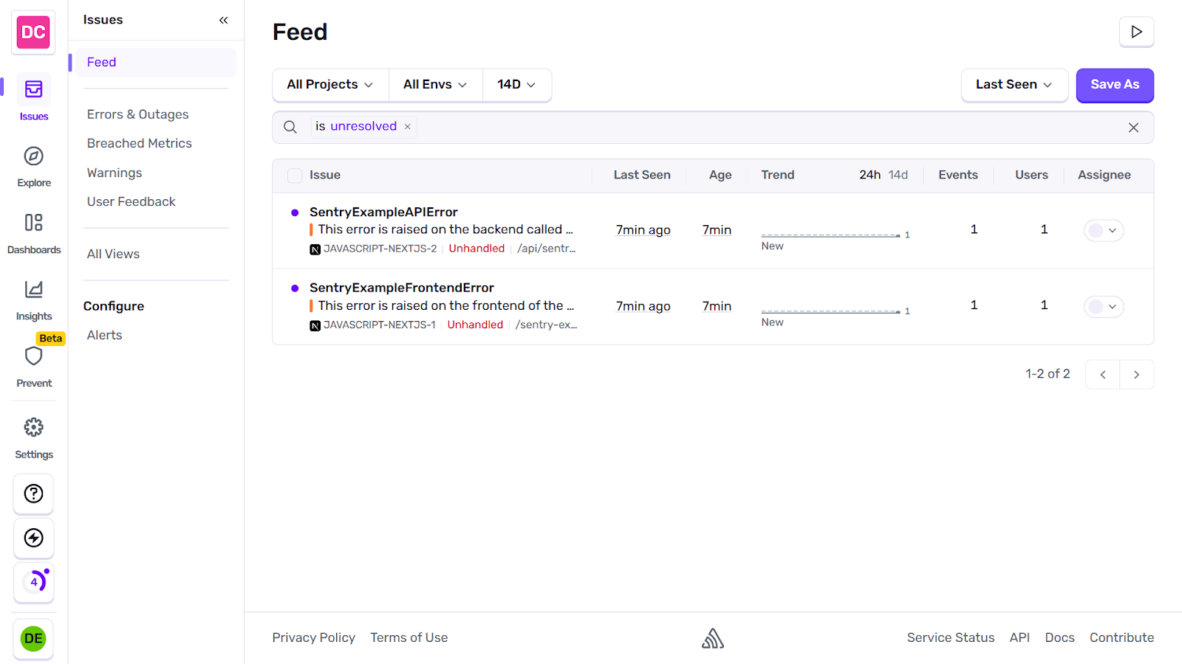Screen dimensions: 1182x664
Task: Click the onboarding progress ring indicator
Action: point(33,582)
